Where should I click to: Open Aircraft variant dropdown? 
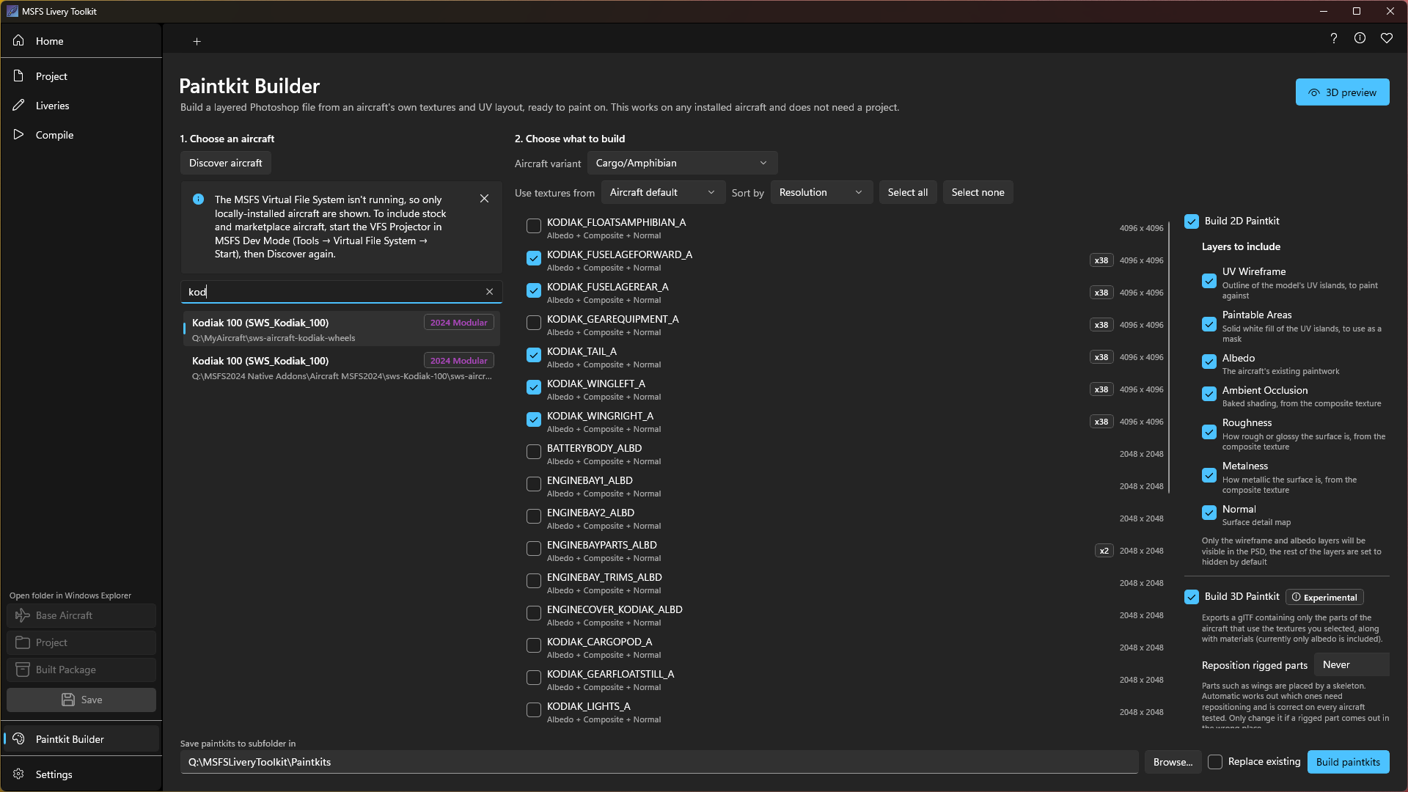[682, 163]
